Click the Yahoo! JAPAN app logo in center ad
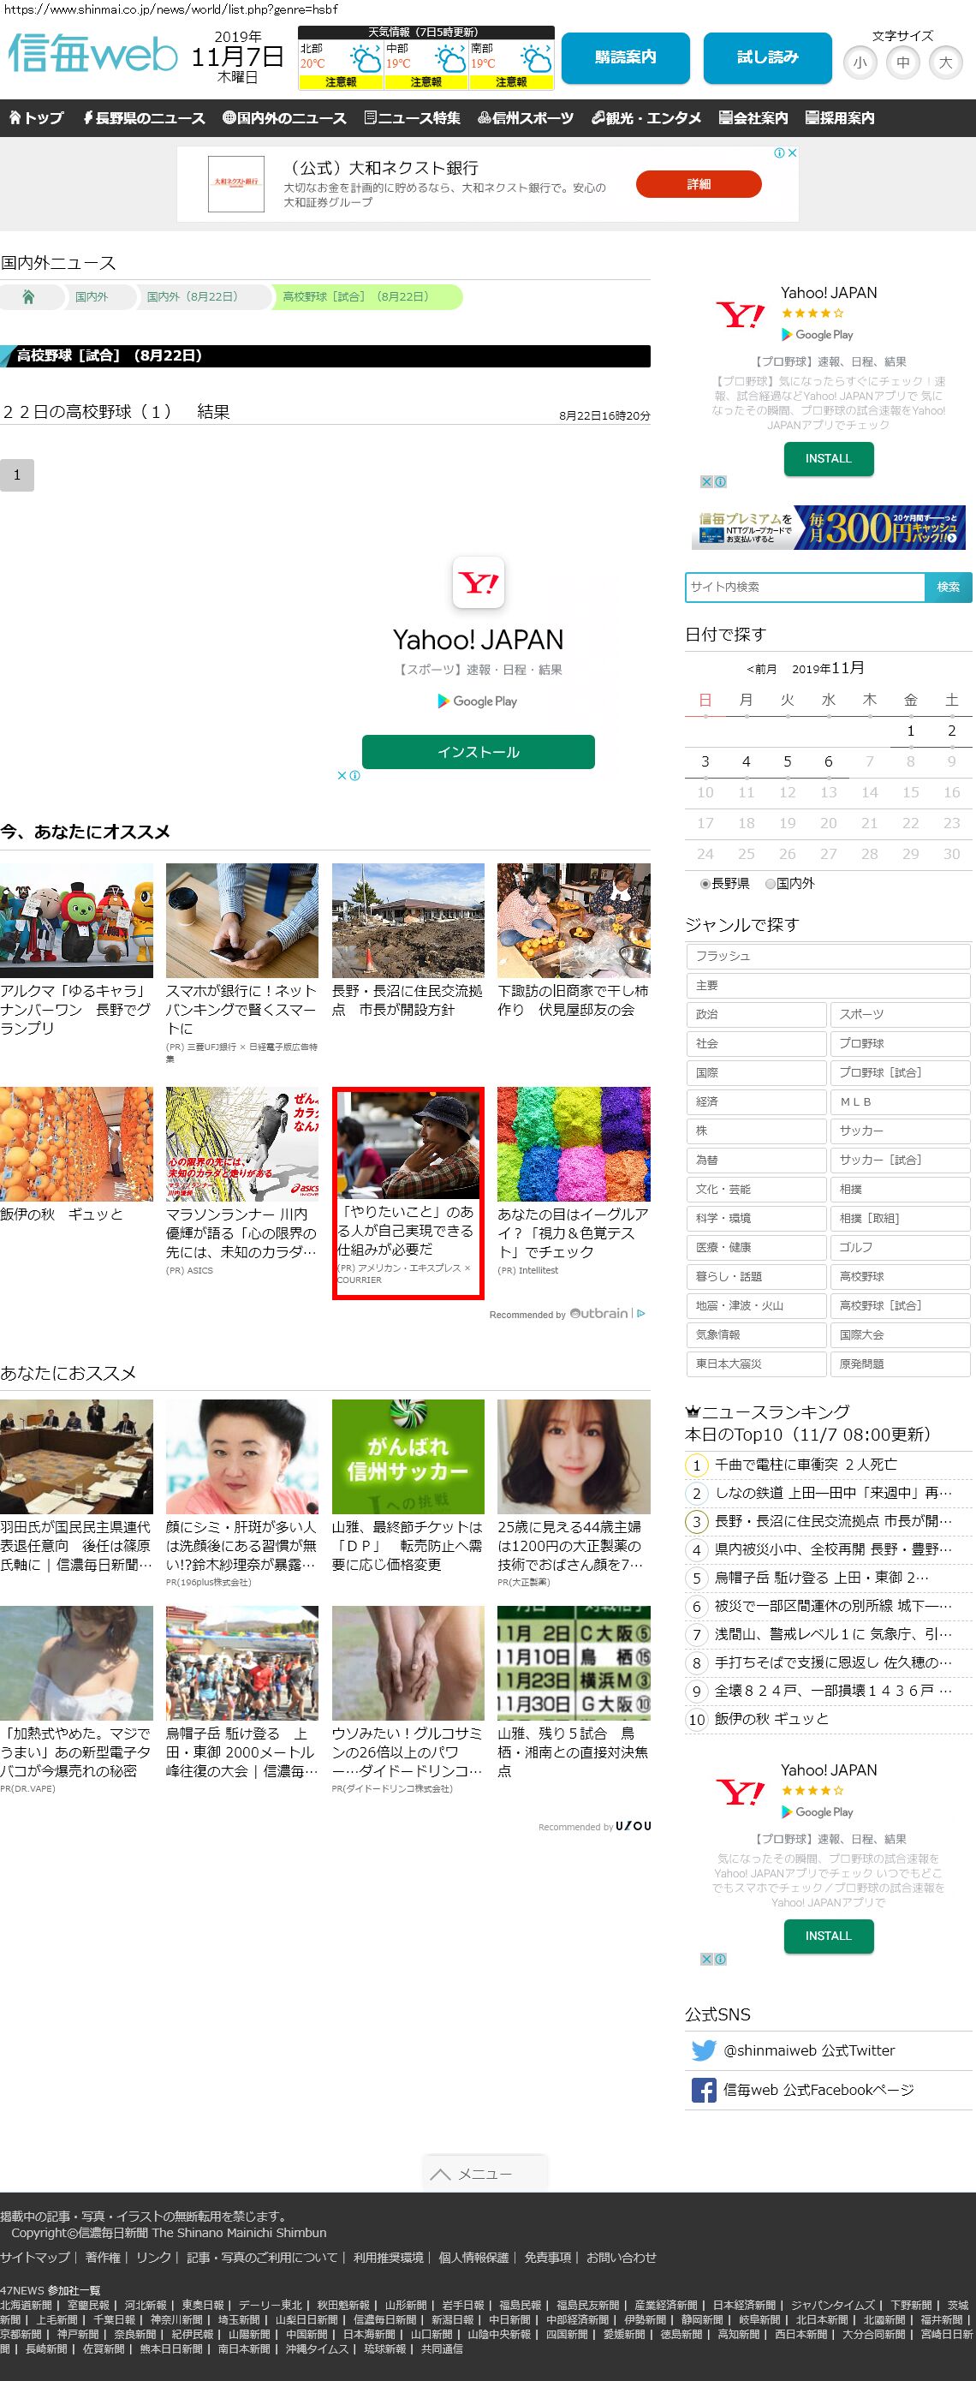The width and height of the screenshot is (976, 2381). click(x=478, y=582)
